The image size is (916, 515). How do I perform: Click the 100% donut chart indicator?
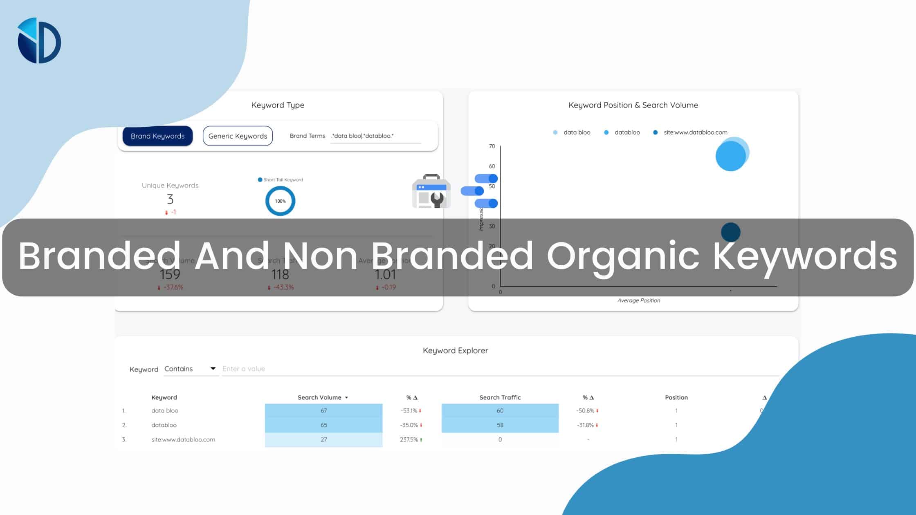tap(280, 201)
